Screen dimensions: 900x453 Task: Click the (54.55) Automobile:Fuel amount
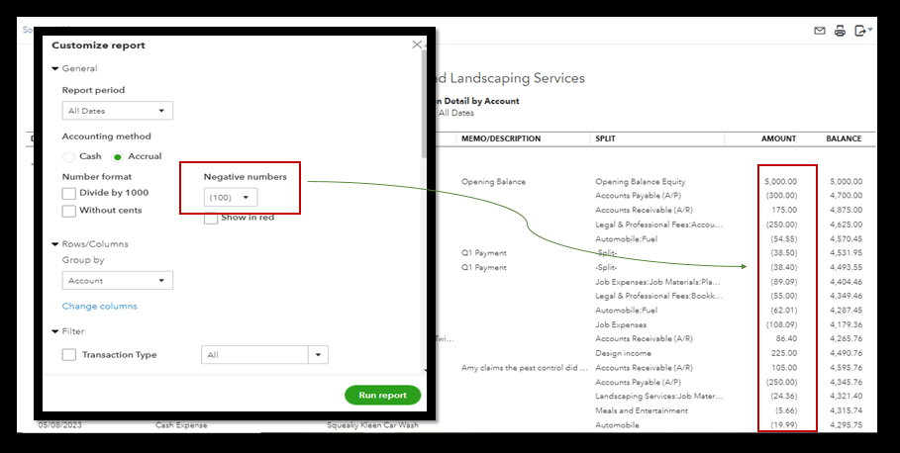(x=783, y=239)
